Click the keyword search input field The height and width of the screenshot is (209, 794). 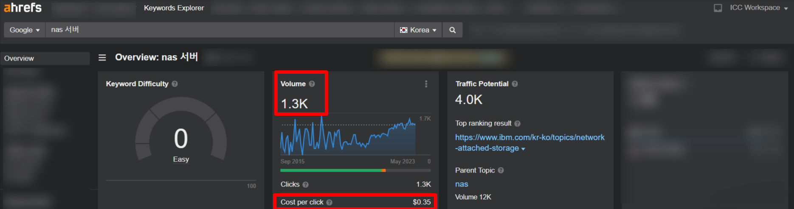[x=220, y=30]
